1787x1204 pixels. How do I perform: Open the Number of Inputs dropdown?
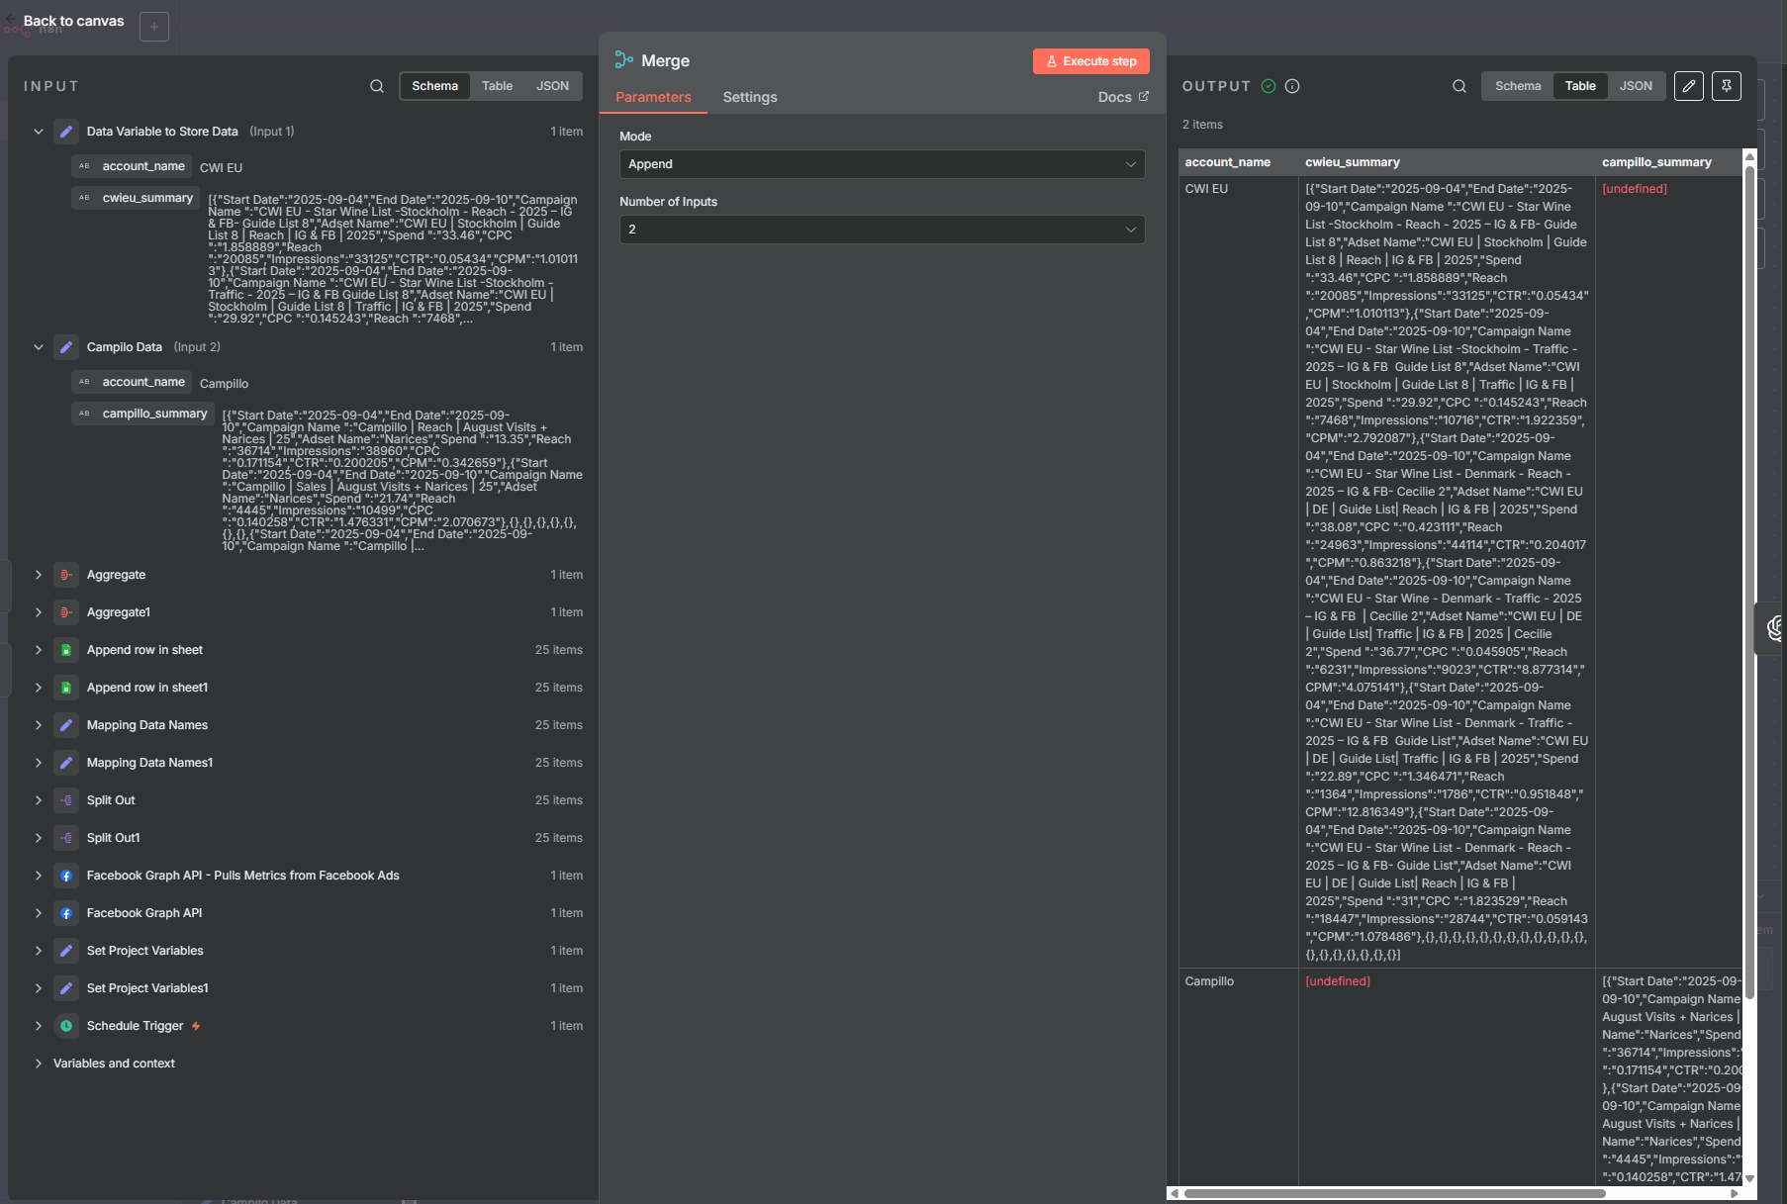point(881,230)
